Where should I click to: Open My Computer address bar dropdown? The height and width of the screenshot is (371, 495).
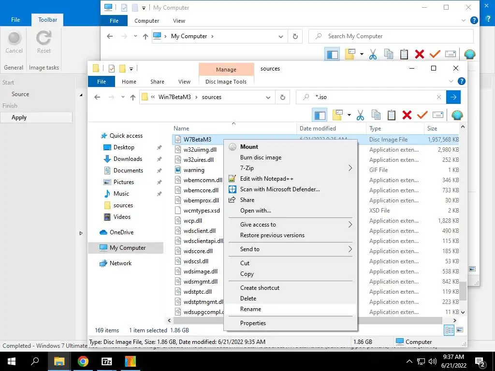pos(281,36)
